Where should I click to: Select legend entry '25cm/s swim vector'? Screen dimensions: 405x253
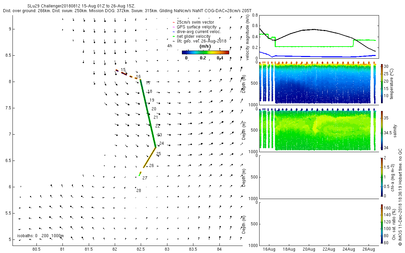click(x=195, y=22)
